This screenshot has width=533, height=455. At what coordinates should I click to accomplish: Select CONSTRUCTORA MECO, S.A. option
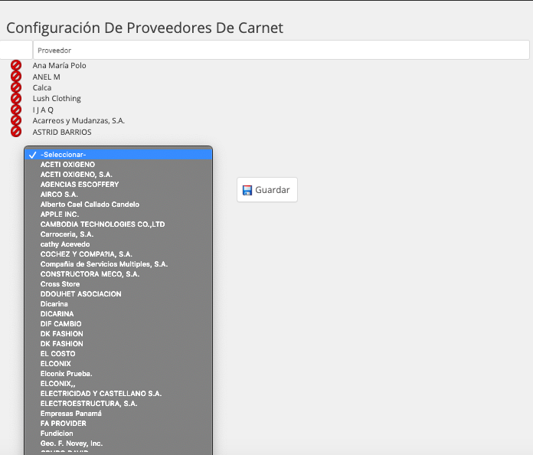coord(118,274)
